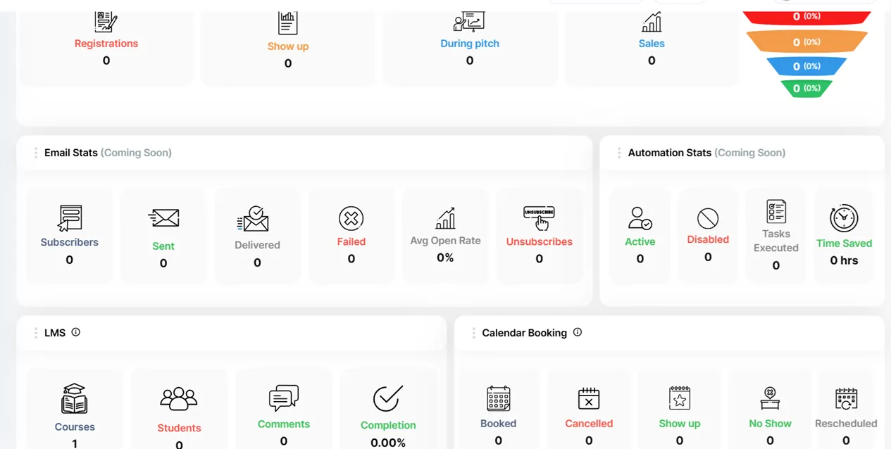Click the Time Saved stopwatch icon
Screen dimensions: 891x449
(844, 218)
